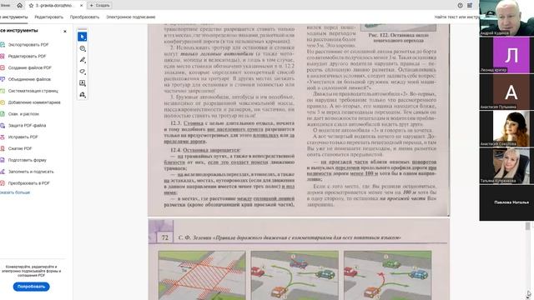Select the text box tool
The width and height of the screenshot is (534, 300).
(82, 83)
